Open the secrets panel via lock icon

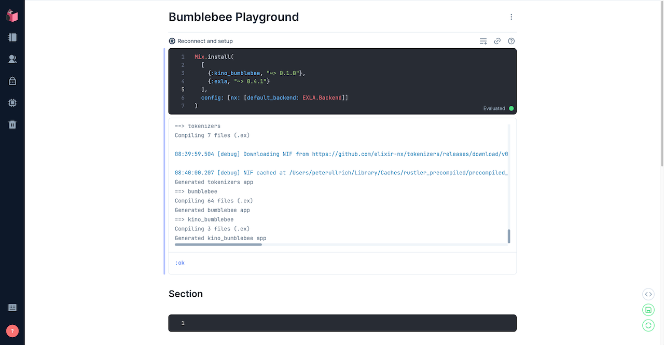pyautogui.click(x=12, y=81)
